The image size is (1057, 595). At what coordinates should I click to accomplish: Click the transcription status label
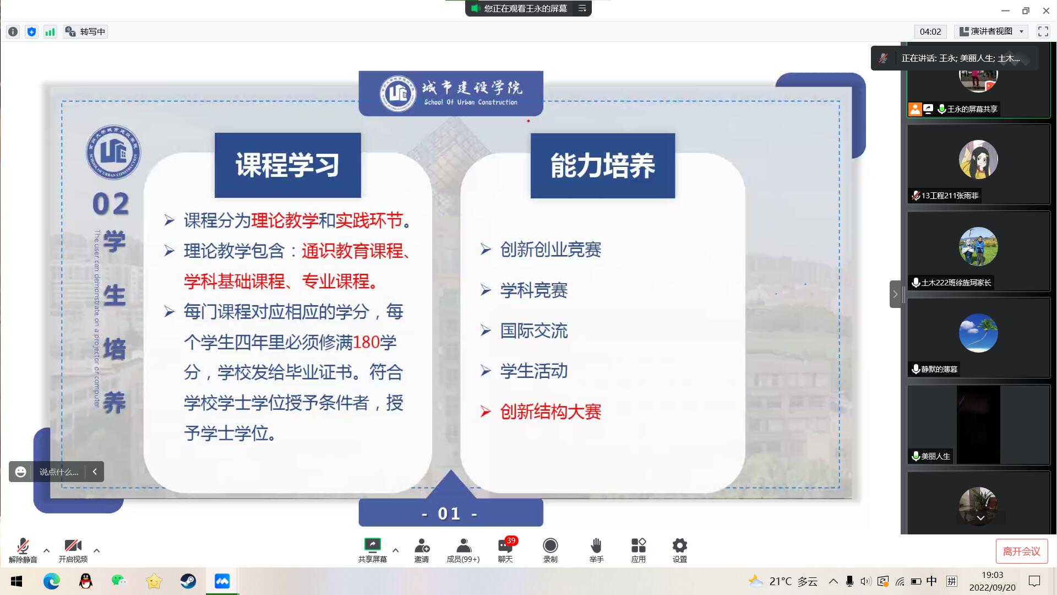coord(86,31)
